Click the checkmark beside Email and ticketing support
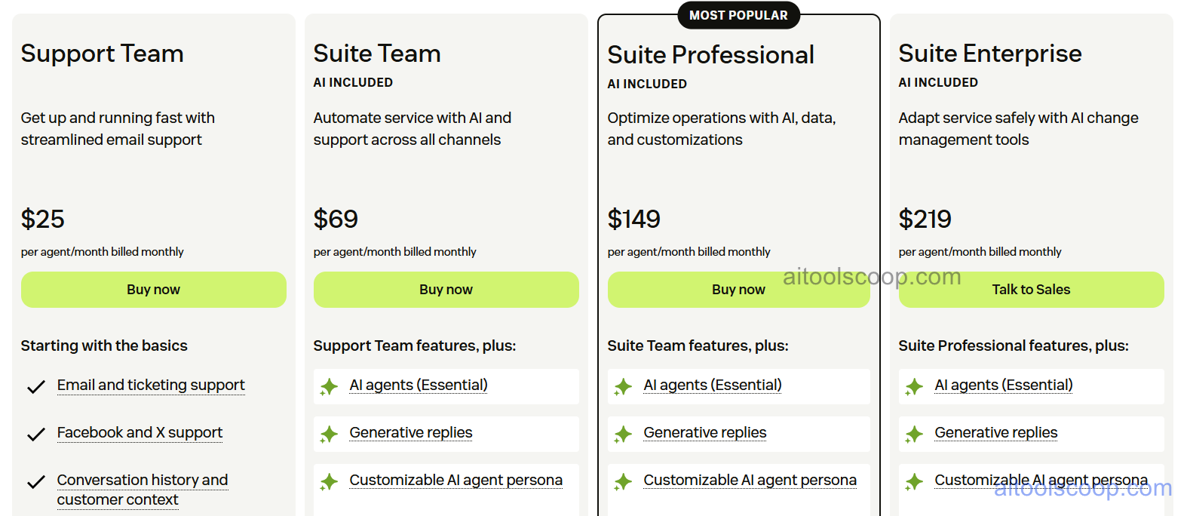 pyautogui.click(x=35, y=387)
